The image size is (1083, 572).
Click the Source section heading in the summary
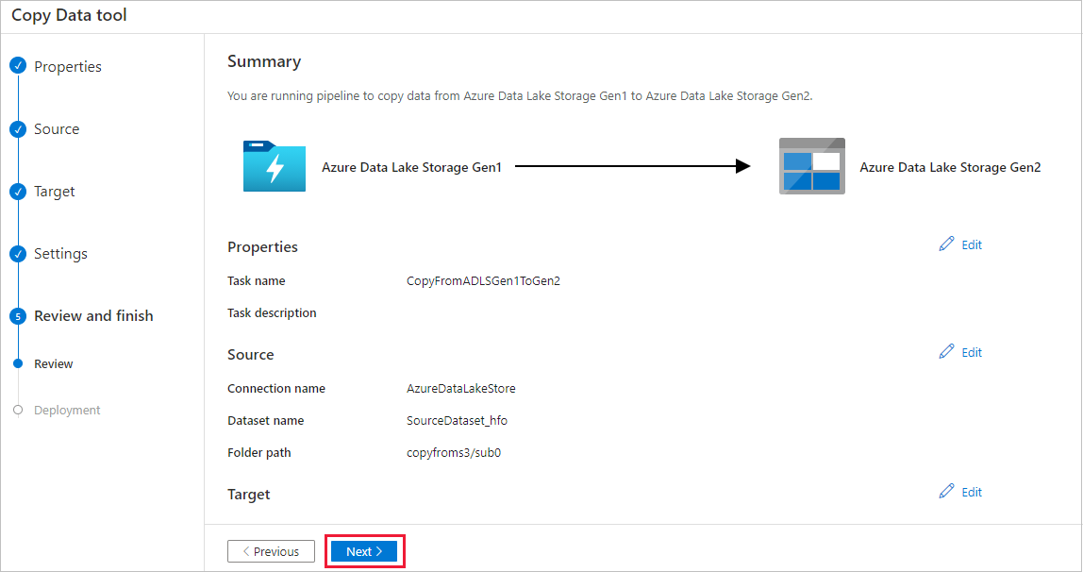[251, 354]
